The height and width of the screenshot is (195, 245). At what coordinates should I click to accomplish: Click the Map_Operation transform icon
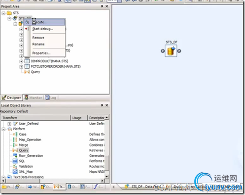(x=15, y=140)
